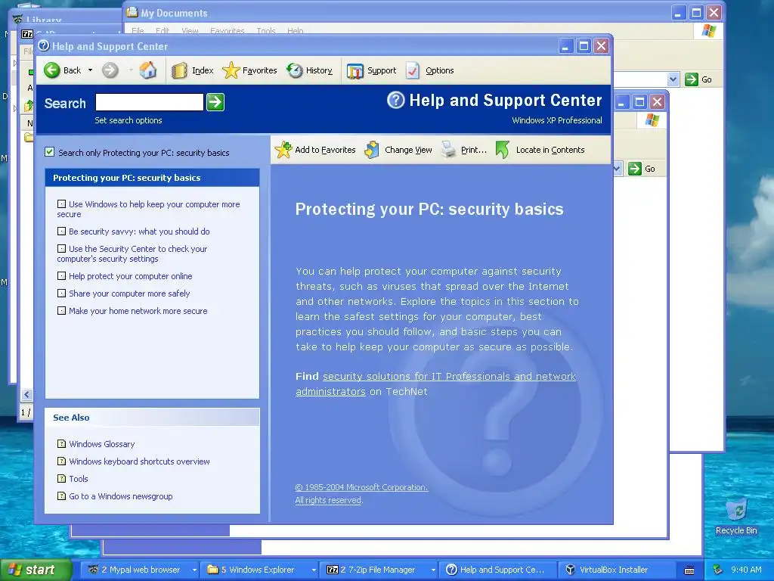
Task: Open My Documents address bar dropdown
Action: click(673, 79)
